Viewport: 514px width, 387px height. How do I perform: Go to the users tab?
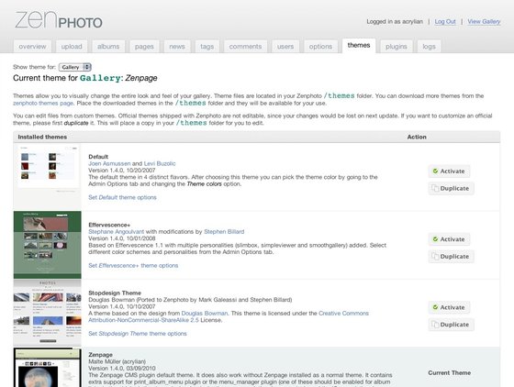coord(285,47)
